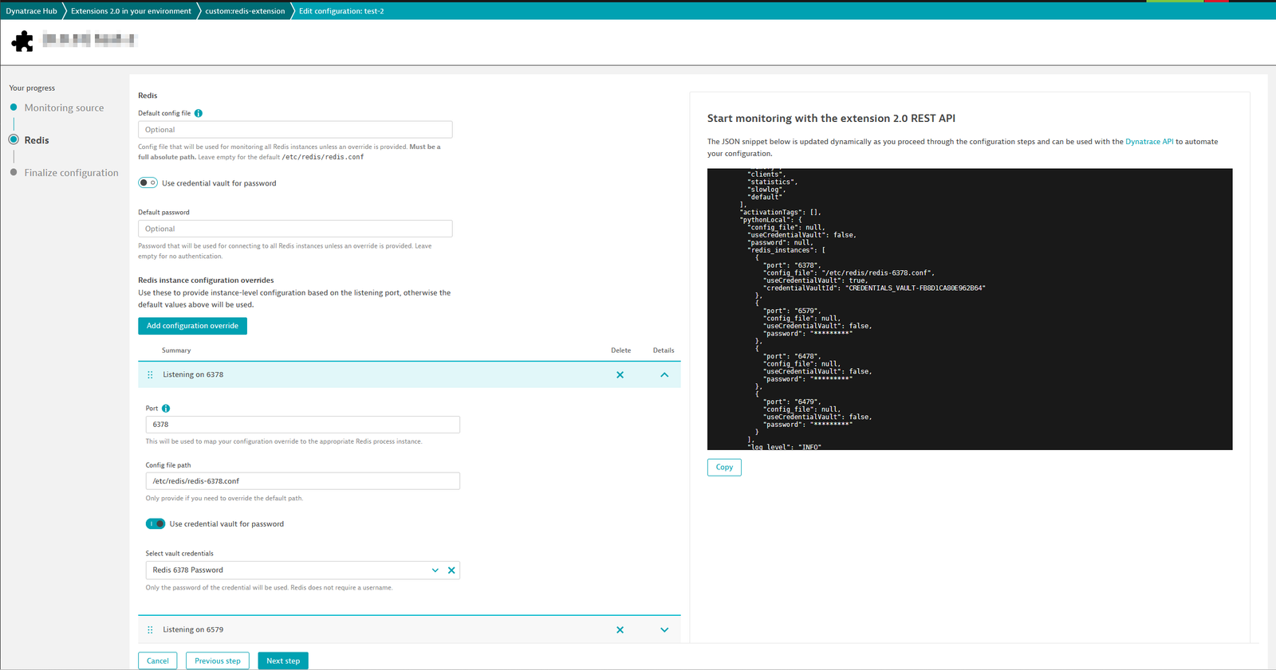This screenshot has height=670, width=1276.
Task: Click the Details column header
Action: tap(664, 351)
